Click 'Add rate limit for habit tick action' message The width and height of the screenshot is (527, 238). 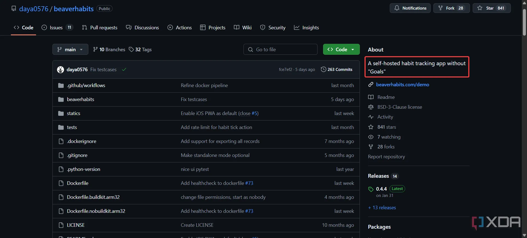click(x=216, y=127)
